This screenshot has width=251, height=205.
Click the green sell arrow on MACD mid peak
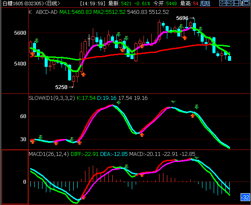[x=127, y=166]
